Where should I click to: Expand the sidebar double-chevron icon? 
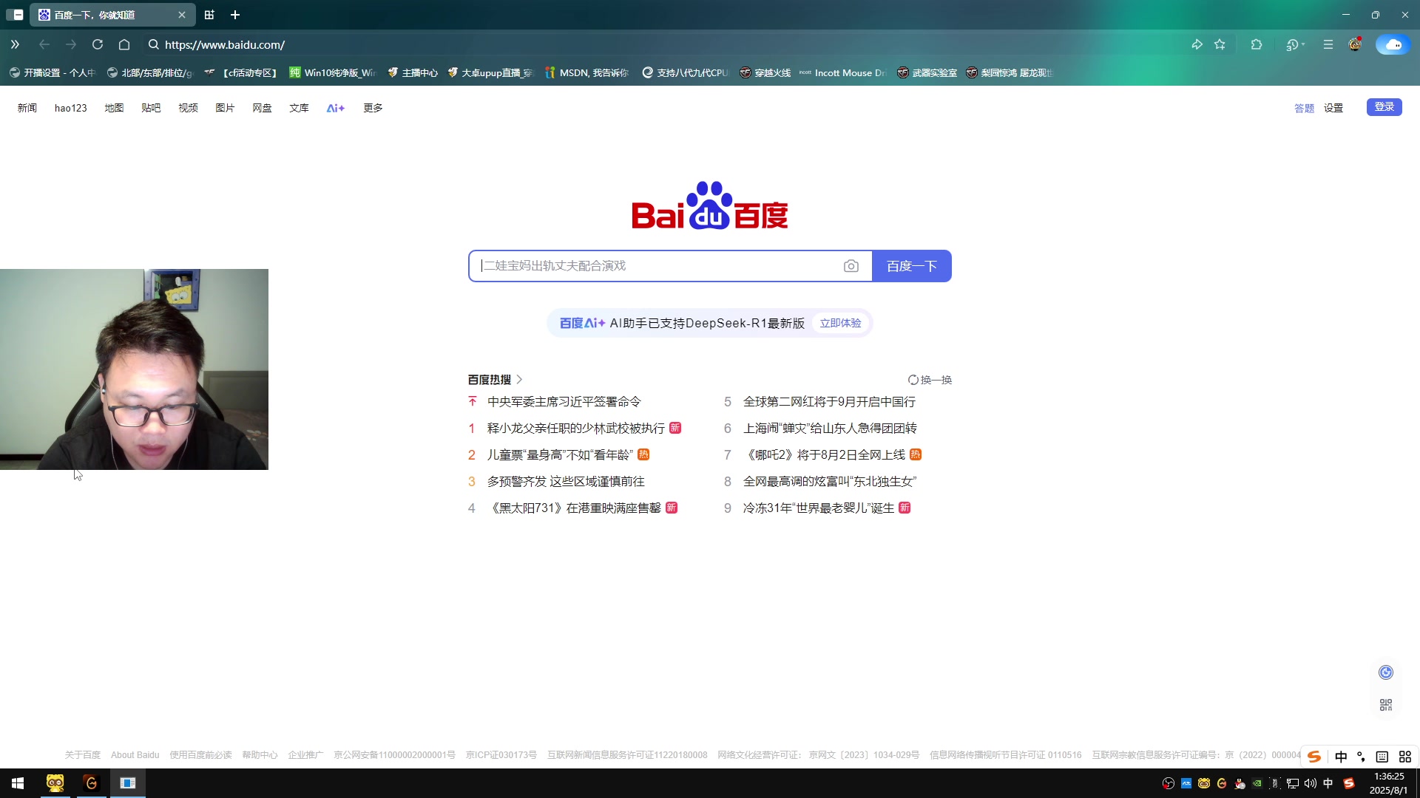pyautogui.click(x=15, y=44)
